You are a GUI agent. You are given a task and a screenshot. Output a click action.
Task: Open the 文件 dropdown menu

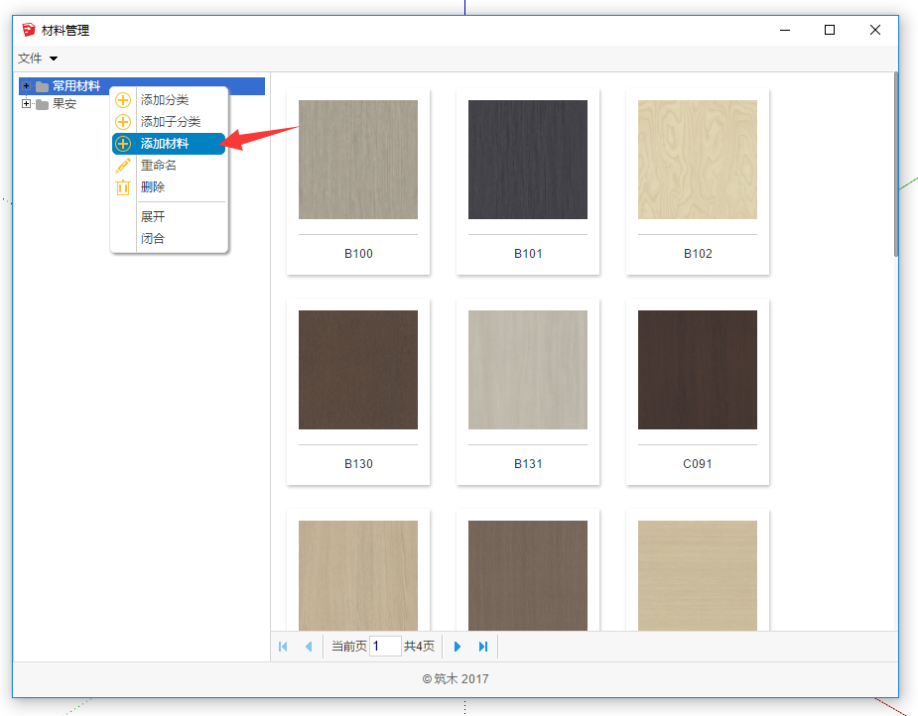(x=38, y=59)
